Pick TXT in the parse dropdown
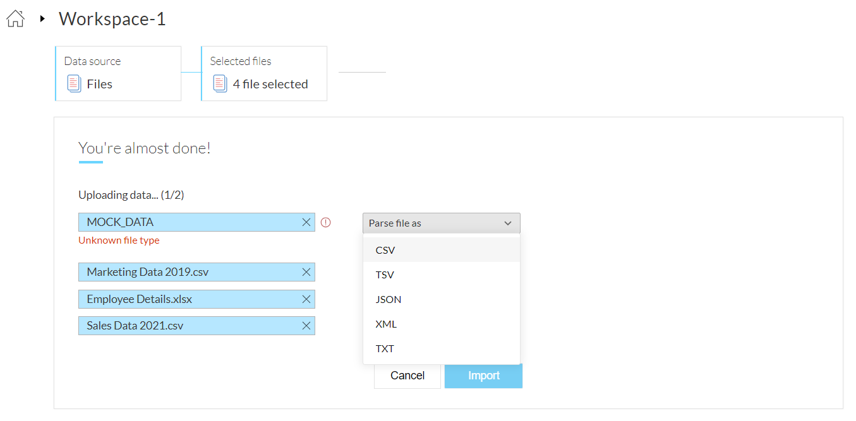This screenshot has height=421, width=856. (x=385, y=348)
